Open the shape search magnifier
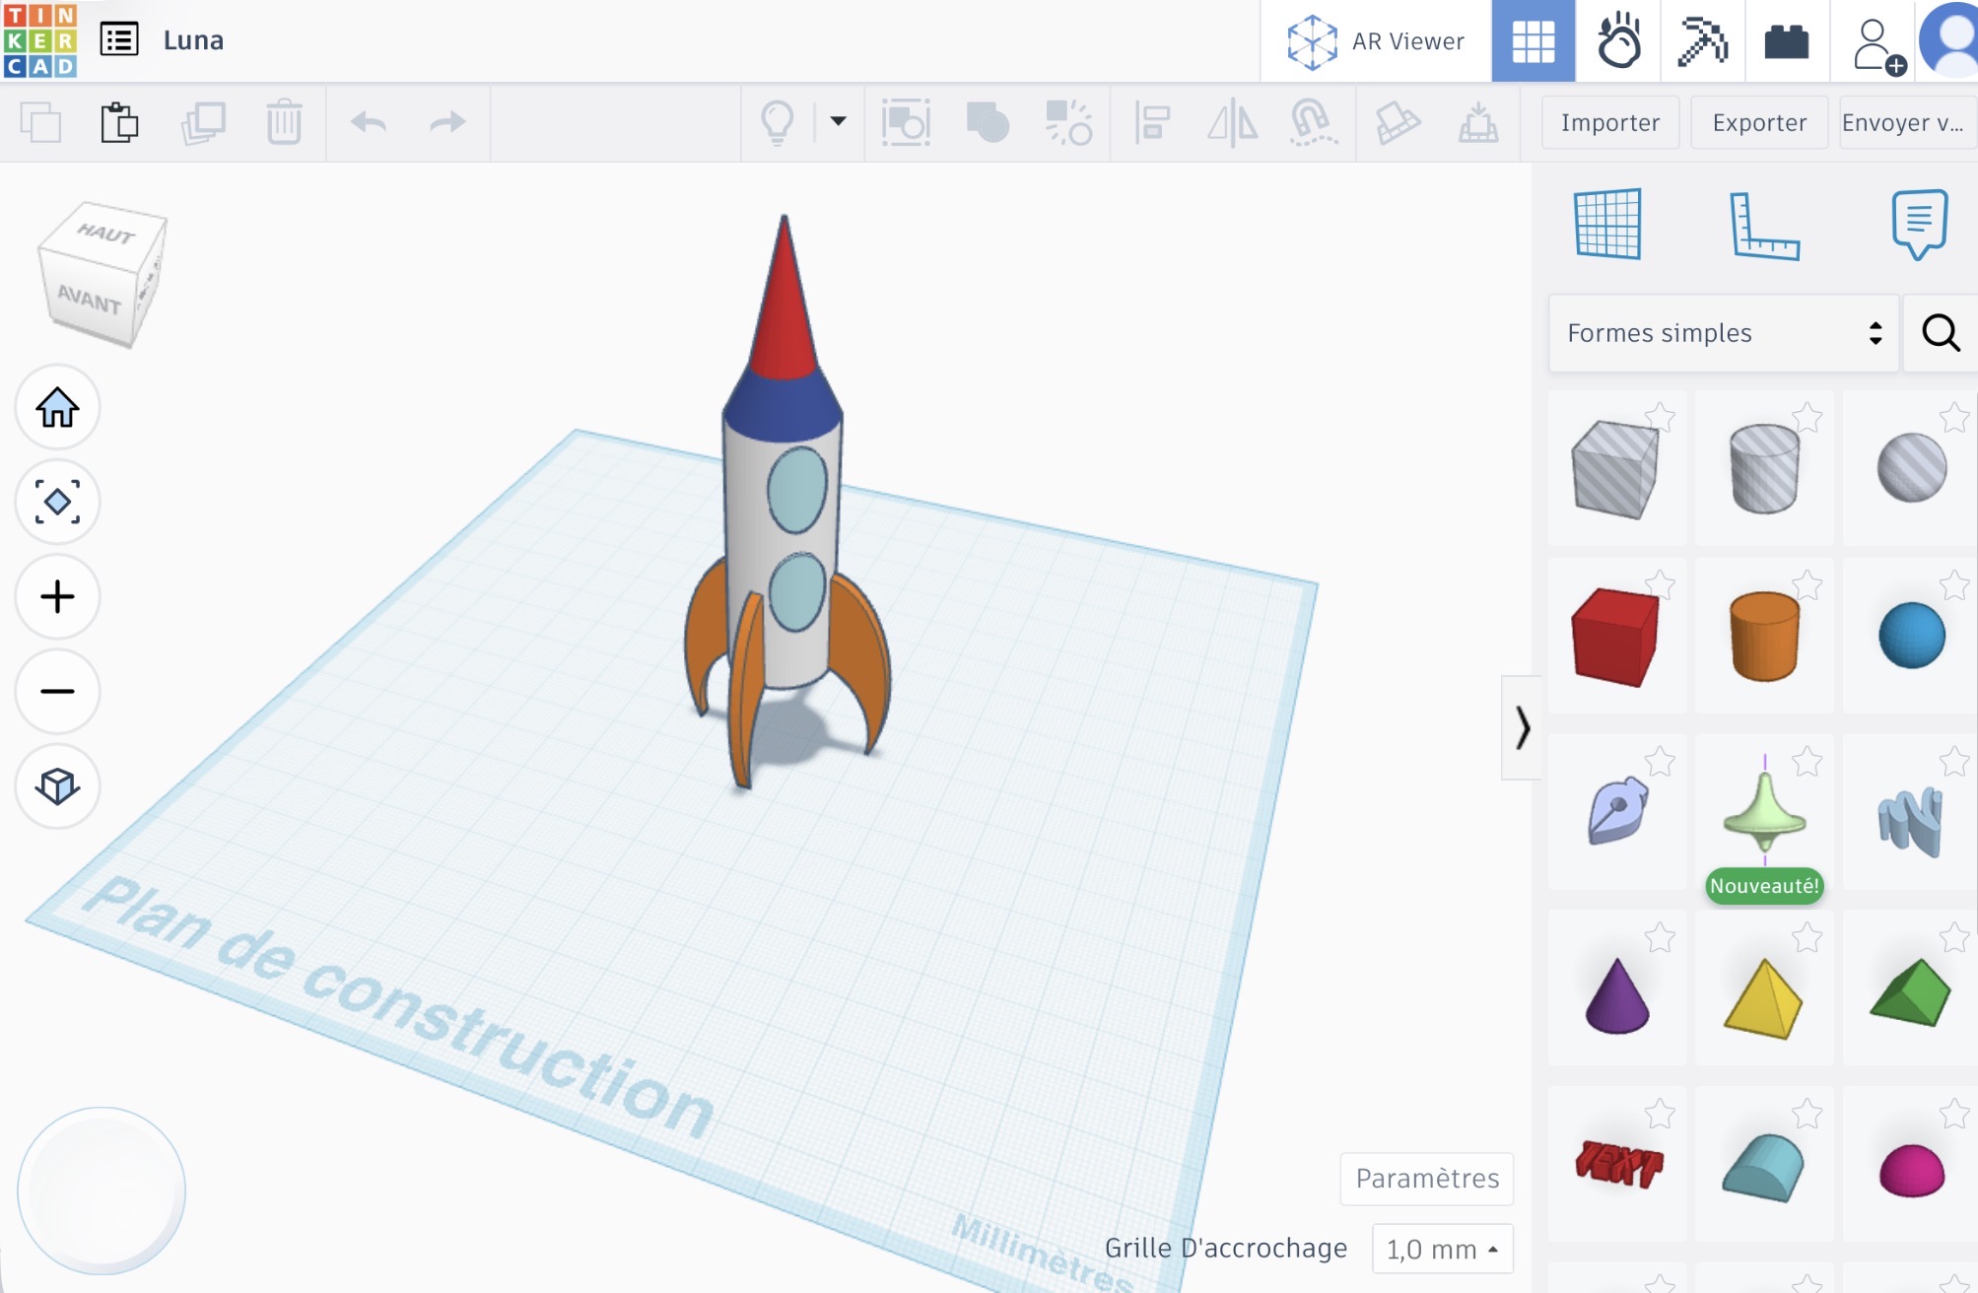 (x=1940, y=332)
